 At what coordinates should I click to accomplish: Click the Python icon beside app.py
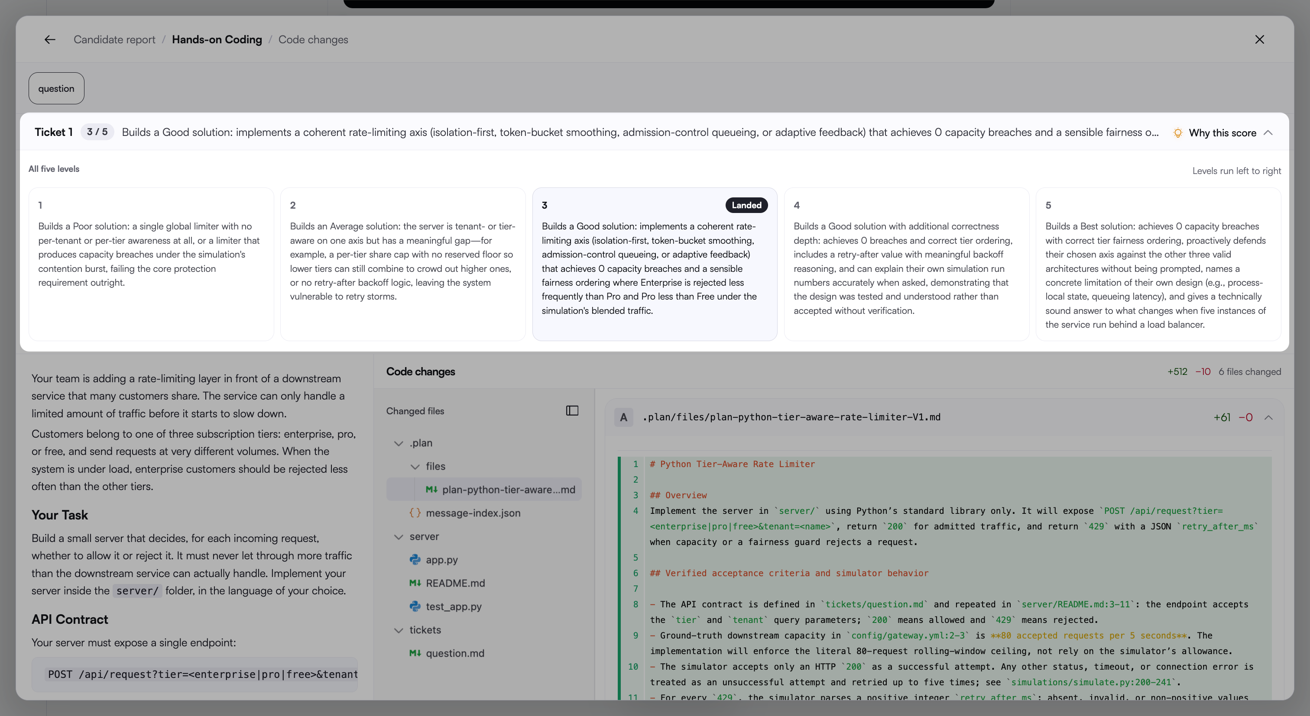415,560
